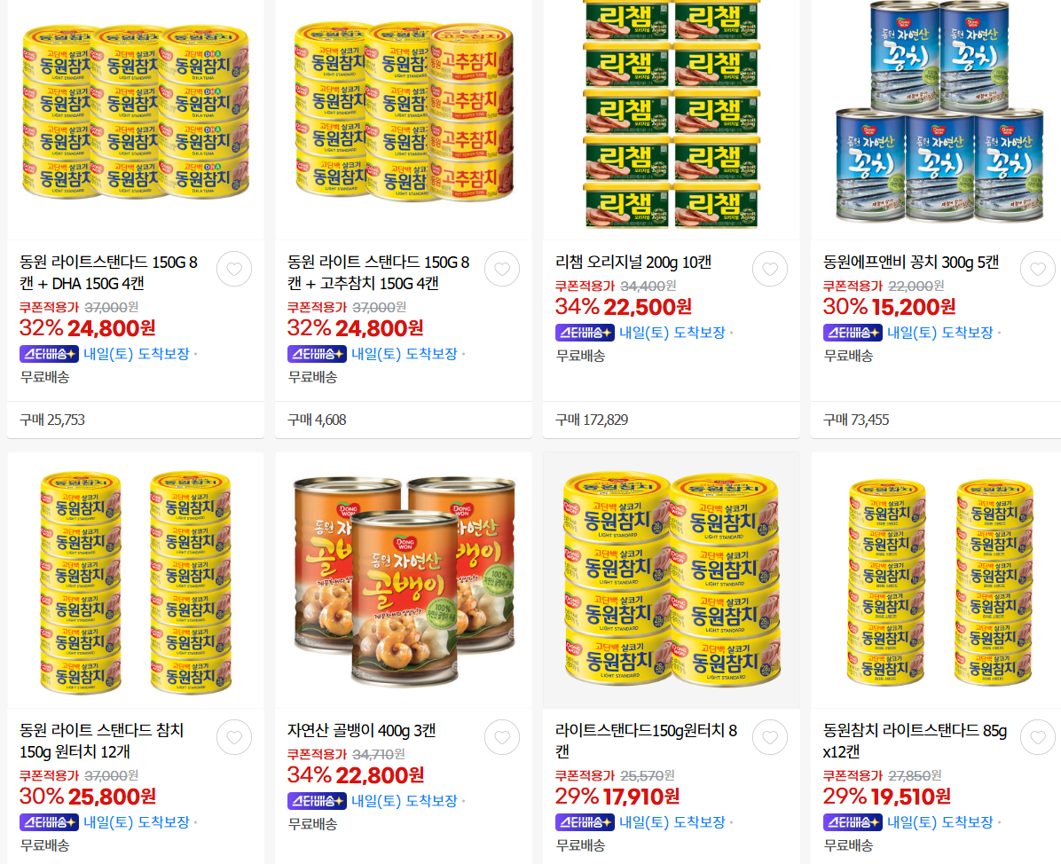
Task: Click the 17,910원 discounted price
Action: pos(641,797)
